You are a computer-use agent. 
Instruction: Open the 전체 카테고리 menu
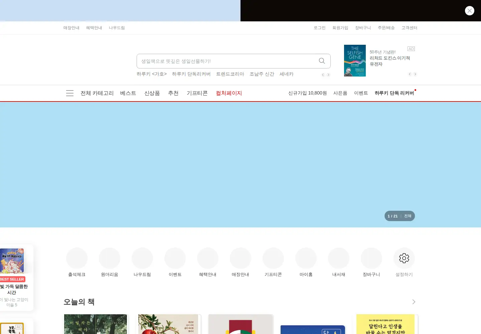[x=97, y=93]
